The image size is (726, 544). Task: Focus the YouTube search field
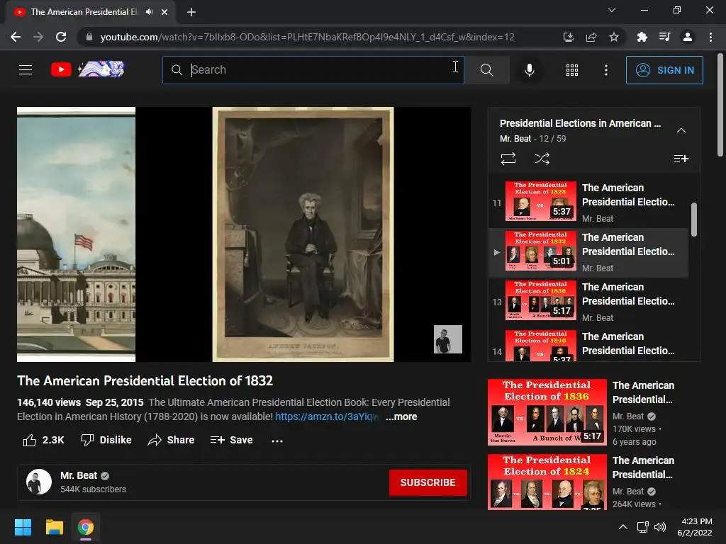(313, 70)
